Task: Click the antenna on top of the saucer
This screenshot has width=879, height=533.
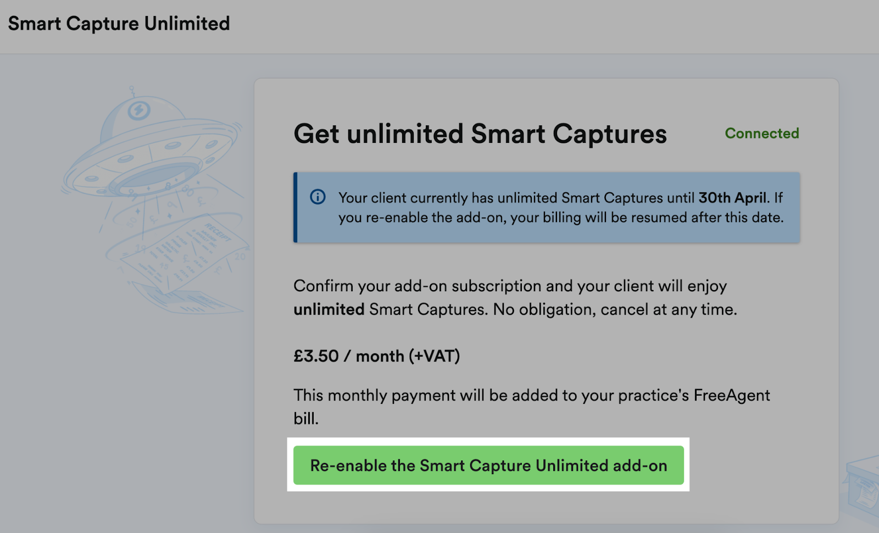Action: (132, 92)
